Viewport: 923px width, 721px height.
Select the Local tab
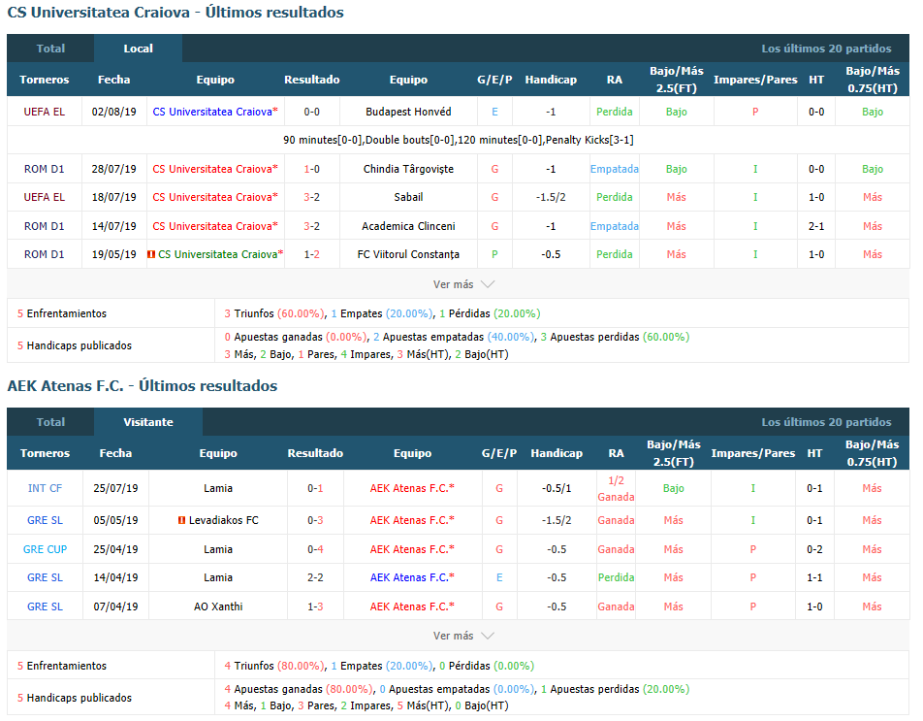click(138, 49)
